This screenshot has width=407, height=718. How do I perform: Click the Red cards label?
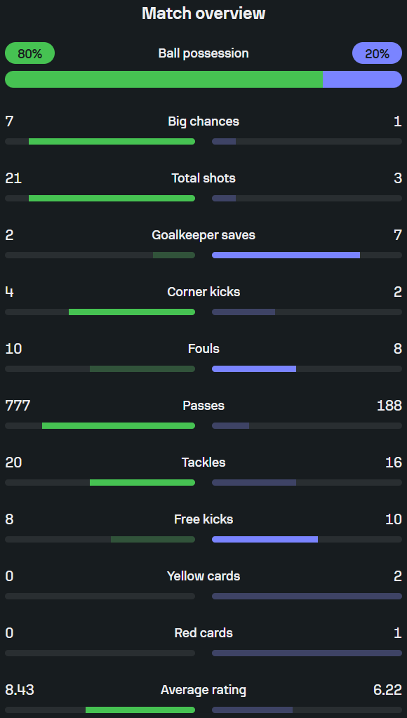pyautogui.click(x=203, y=632)
